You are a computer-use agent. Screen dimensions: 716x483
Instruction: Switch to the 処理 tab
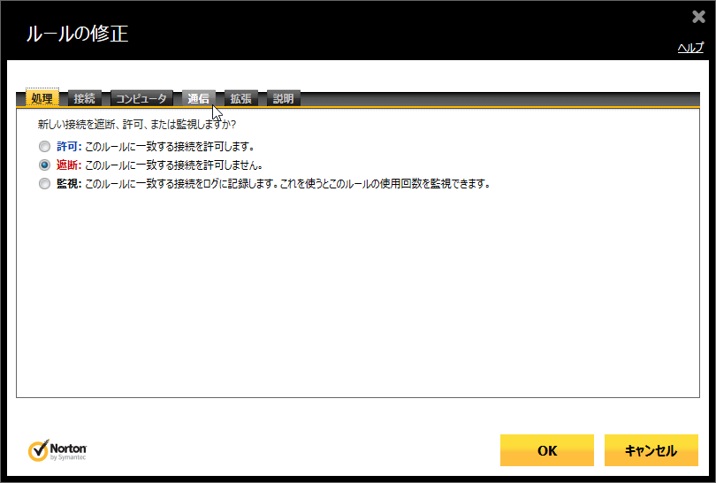42,98
